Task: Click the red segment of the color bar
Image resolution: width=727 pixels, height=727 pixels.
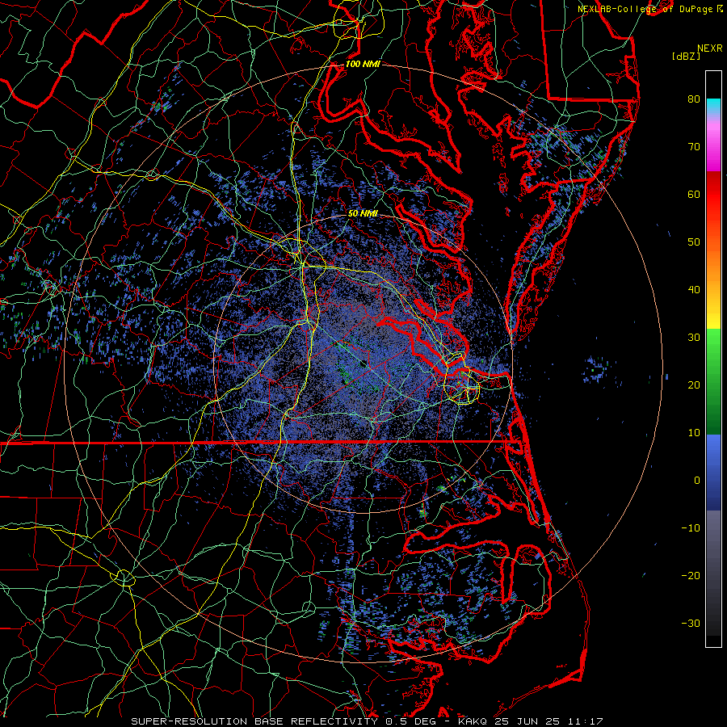Action: pos(713,195)
